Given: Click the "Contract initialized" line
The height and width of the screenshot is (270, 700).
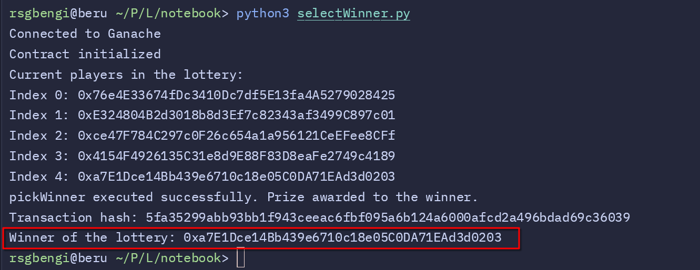Looking at the screenshot, I should [85, 54].
